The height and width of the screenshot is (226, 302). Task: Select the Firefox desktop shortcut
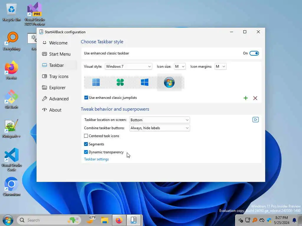pos(12,70)
